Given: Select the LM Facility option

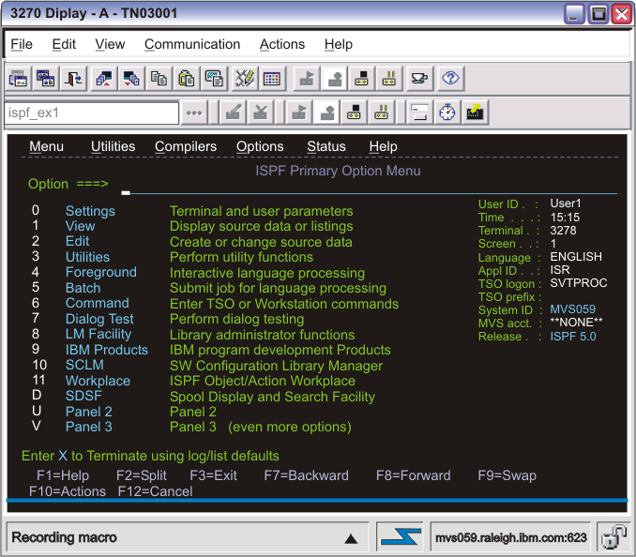Looking at the screenshot, I should [x=98, y=334].
